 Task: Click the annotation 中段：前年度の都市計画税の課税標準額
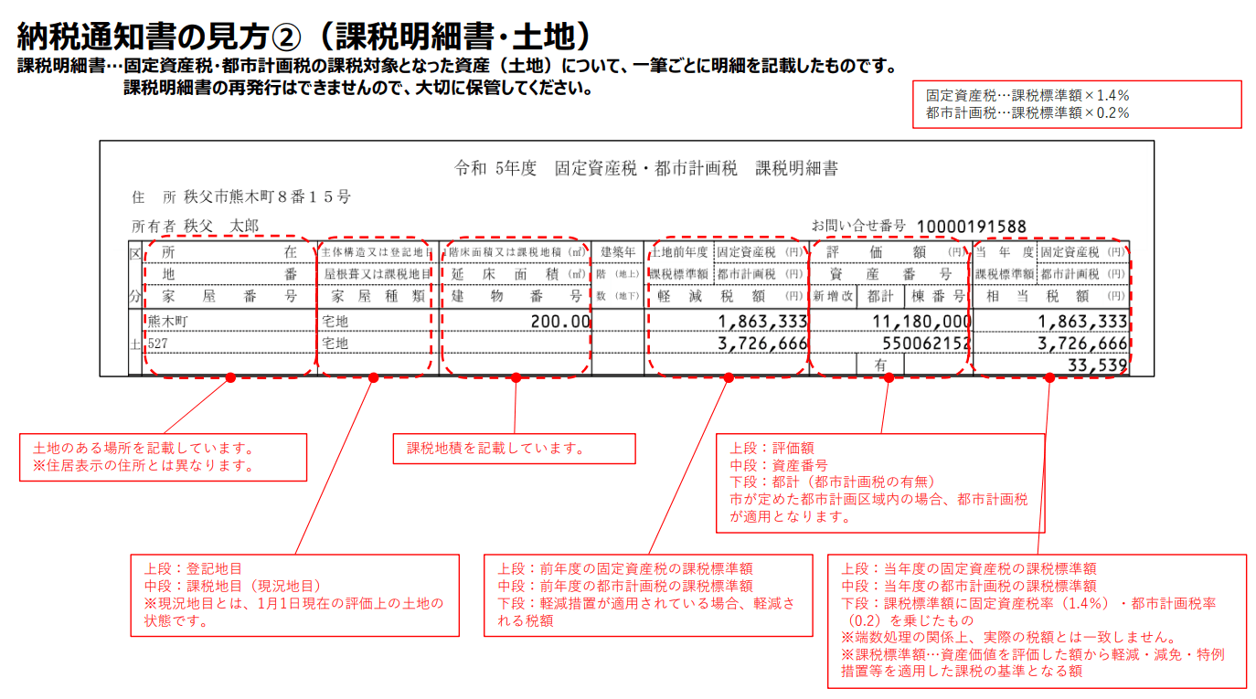tap(625, 586)
